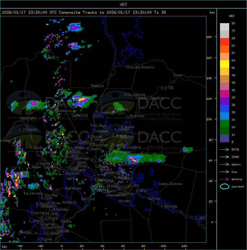Select the mauve swatch between 45 and 42
Viewport: 247px width, 250px height.
click(224, 86)
